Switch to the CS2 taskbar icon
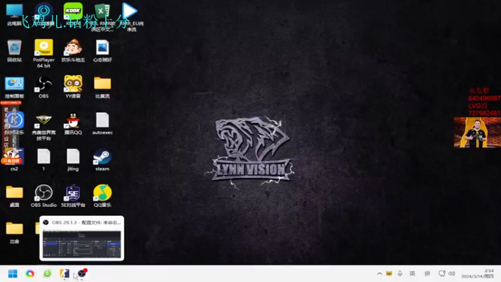This screenshot has width=501, height=282. click(65, 274)
